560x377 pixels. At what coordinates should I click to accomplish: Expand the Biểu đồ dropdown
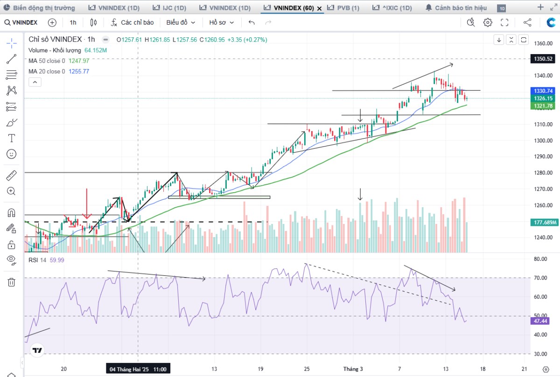tap(181, 22)
